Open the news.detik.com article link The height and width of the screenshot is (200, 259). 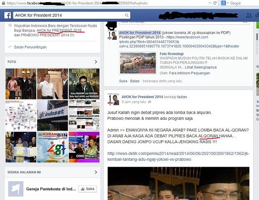[178, 157]
